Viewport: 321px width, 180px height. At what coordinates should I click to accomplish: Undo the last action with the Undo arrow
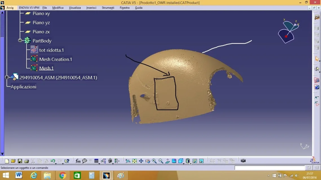coord(53,161)
